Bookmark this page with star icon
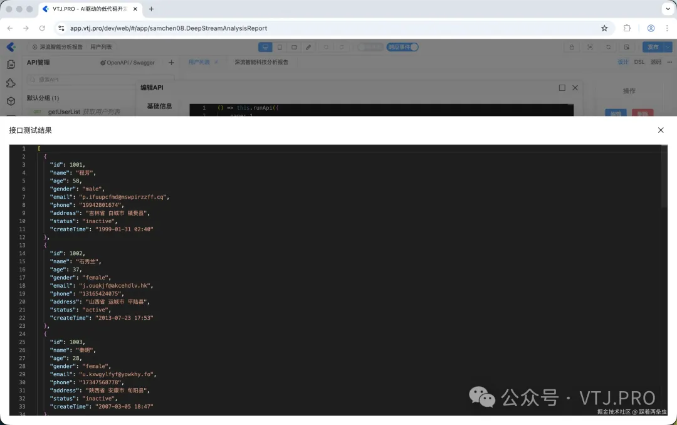The width and height of the screenshot is (677, 425). coord(604,28)
